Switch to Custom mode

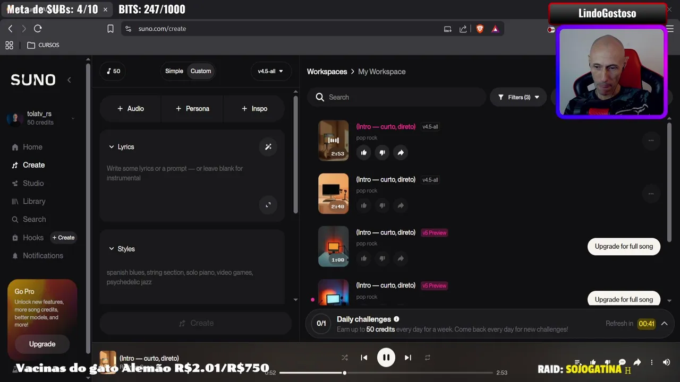[201, 71]
